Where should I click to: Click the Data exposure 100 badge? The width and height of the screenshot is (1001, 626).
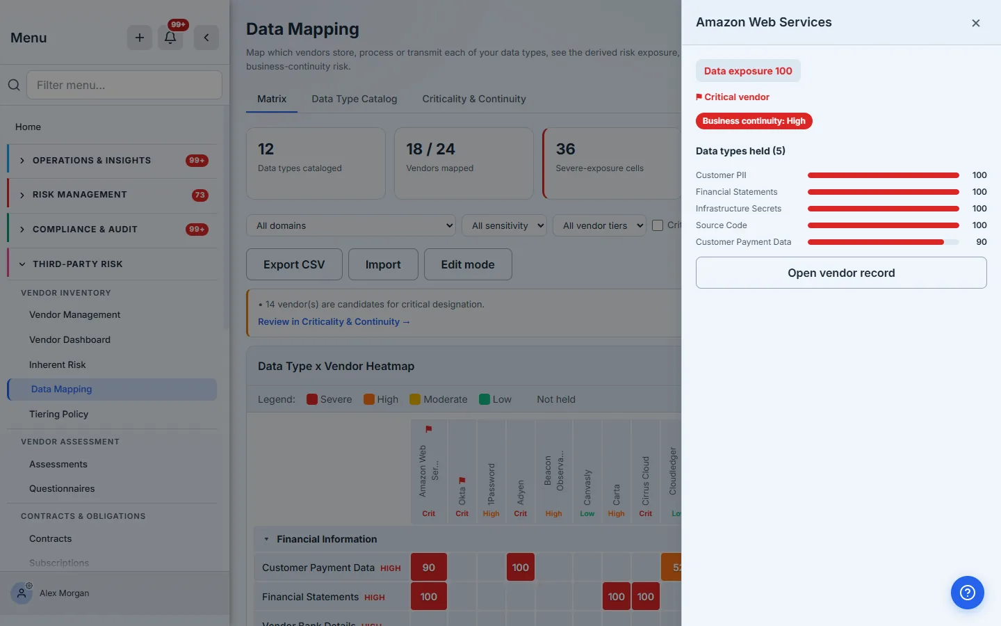(x=748, y=71)
